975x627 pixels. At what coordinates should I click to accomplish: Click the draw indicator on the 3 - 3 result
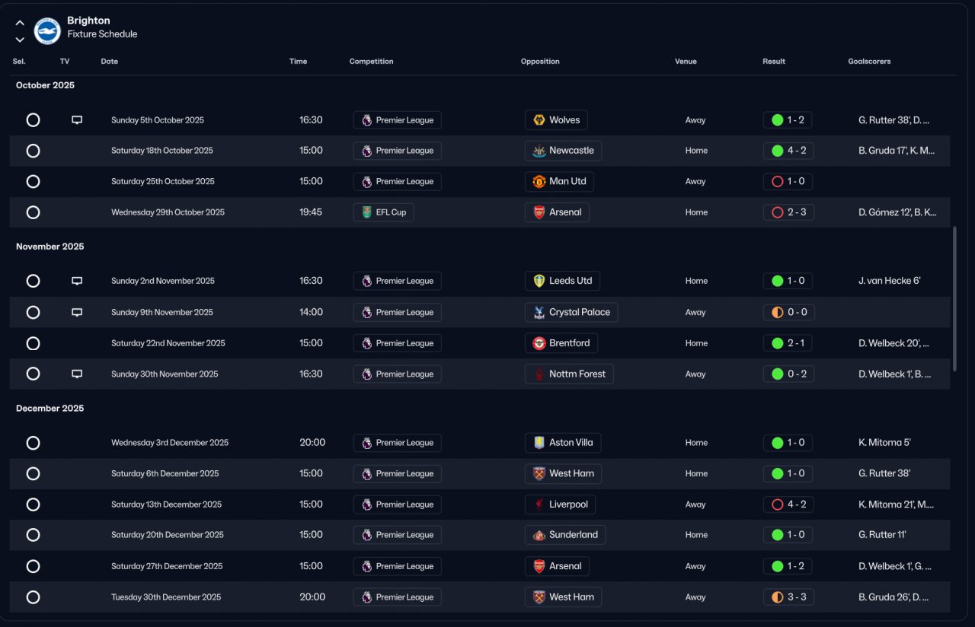click(x=777, y=597)
